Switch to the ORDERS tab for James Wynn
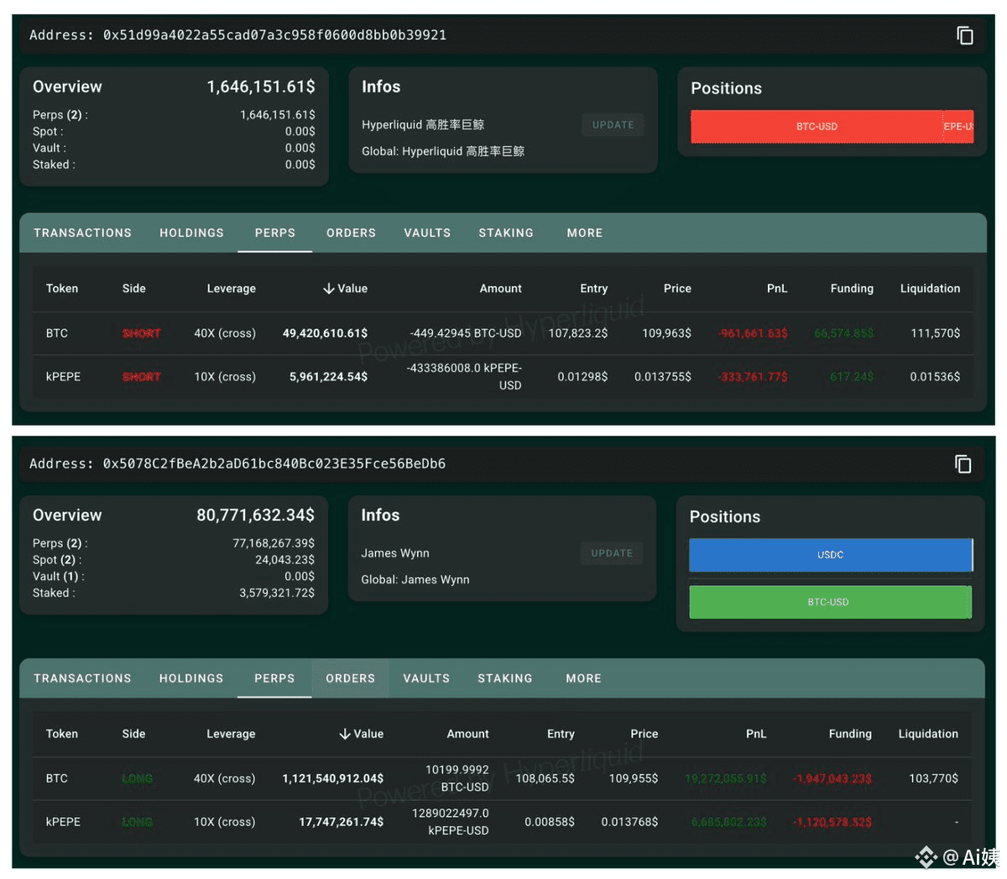The image size is (1007, 879). (350, 678)
